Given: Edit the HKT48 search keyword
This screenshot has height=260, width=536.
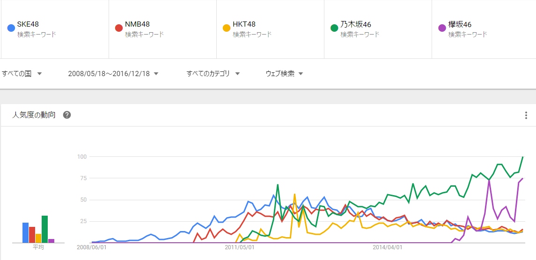Looking at the screenshot, I should point(245,24).
